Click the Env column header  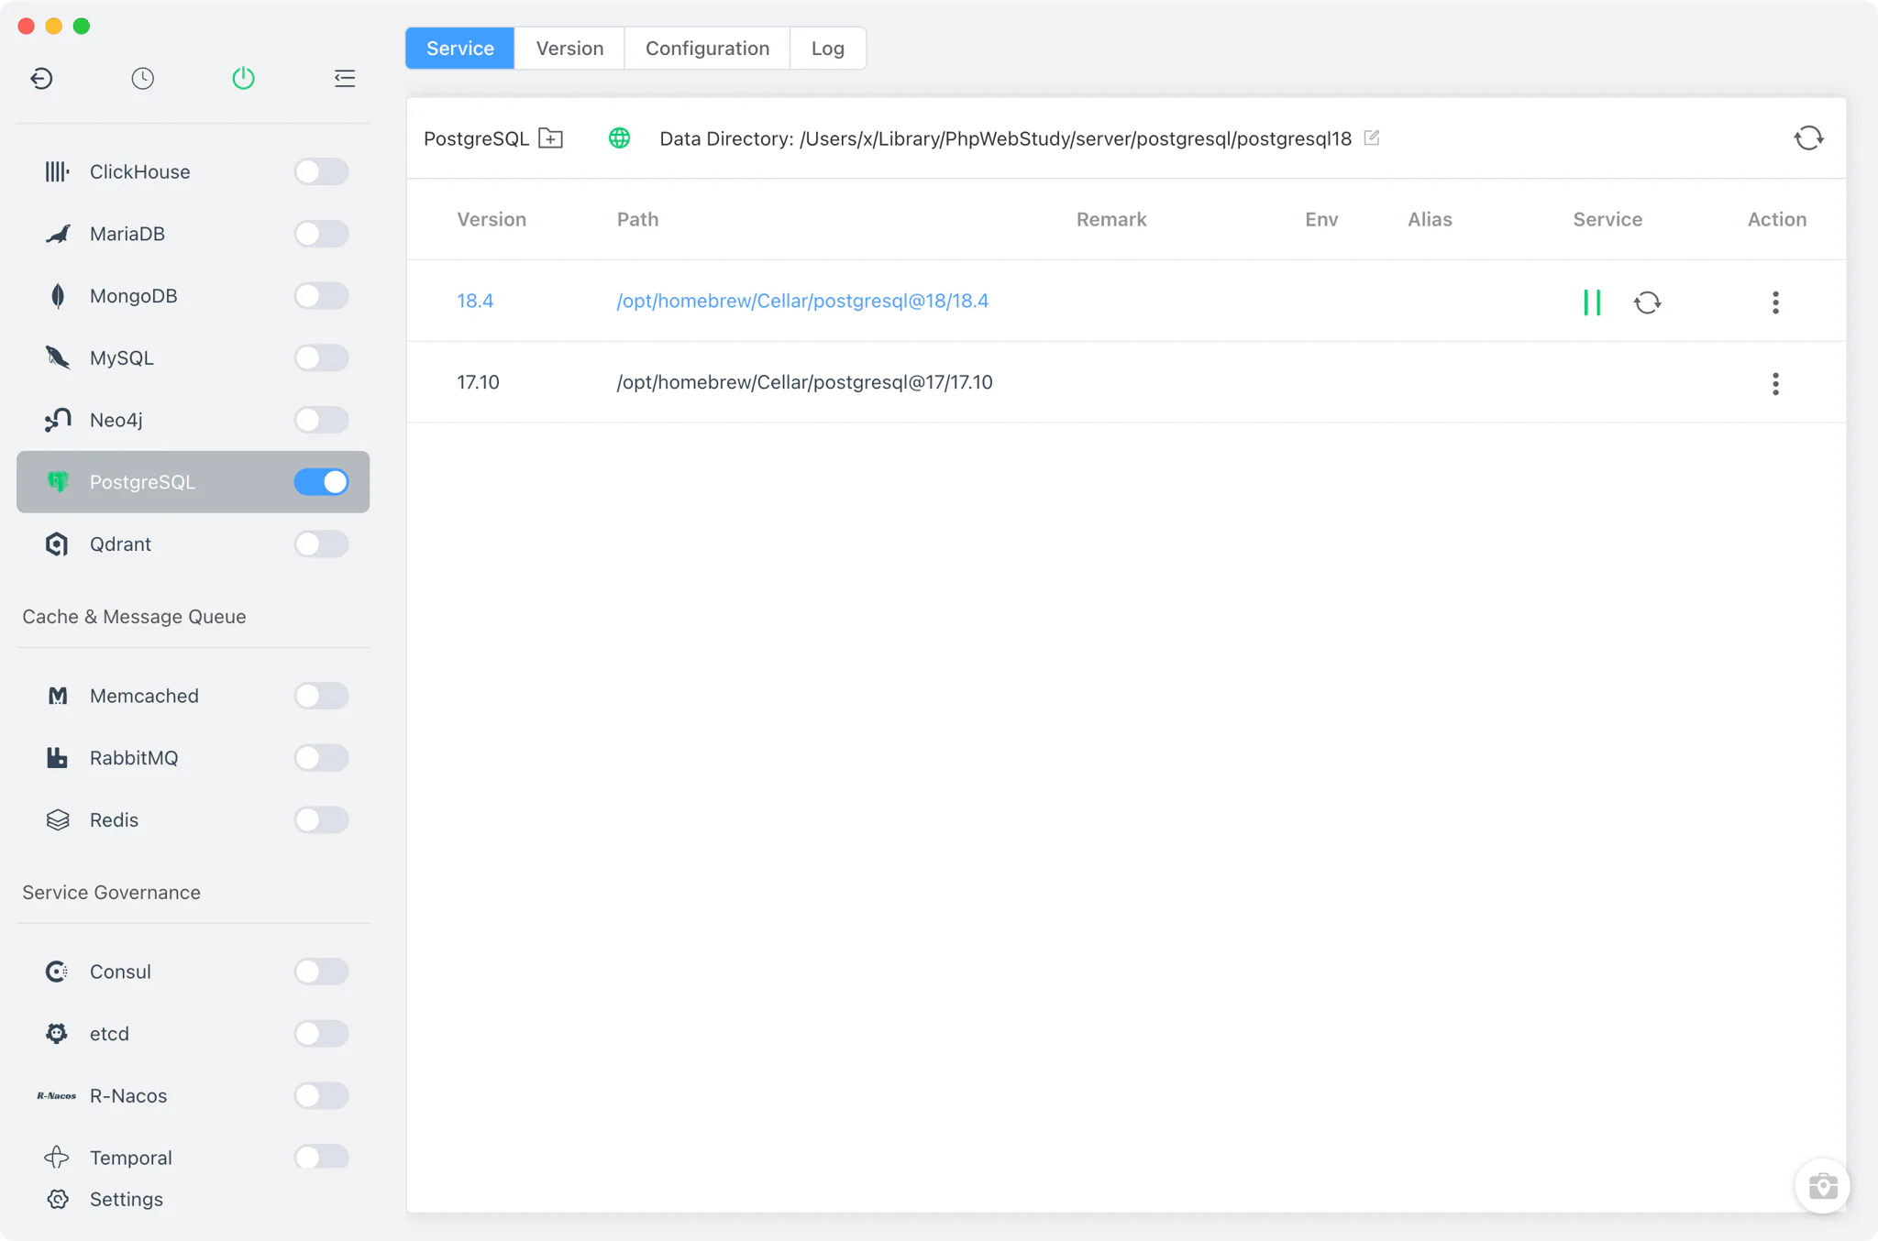(1321, 219)
